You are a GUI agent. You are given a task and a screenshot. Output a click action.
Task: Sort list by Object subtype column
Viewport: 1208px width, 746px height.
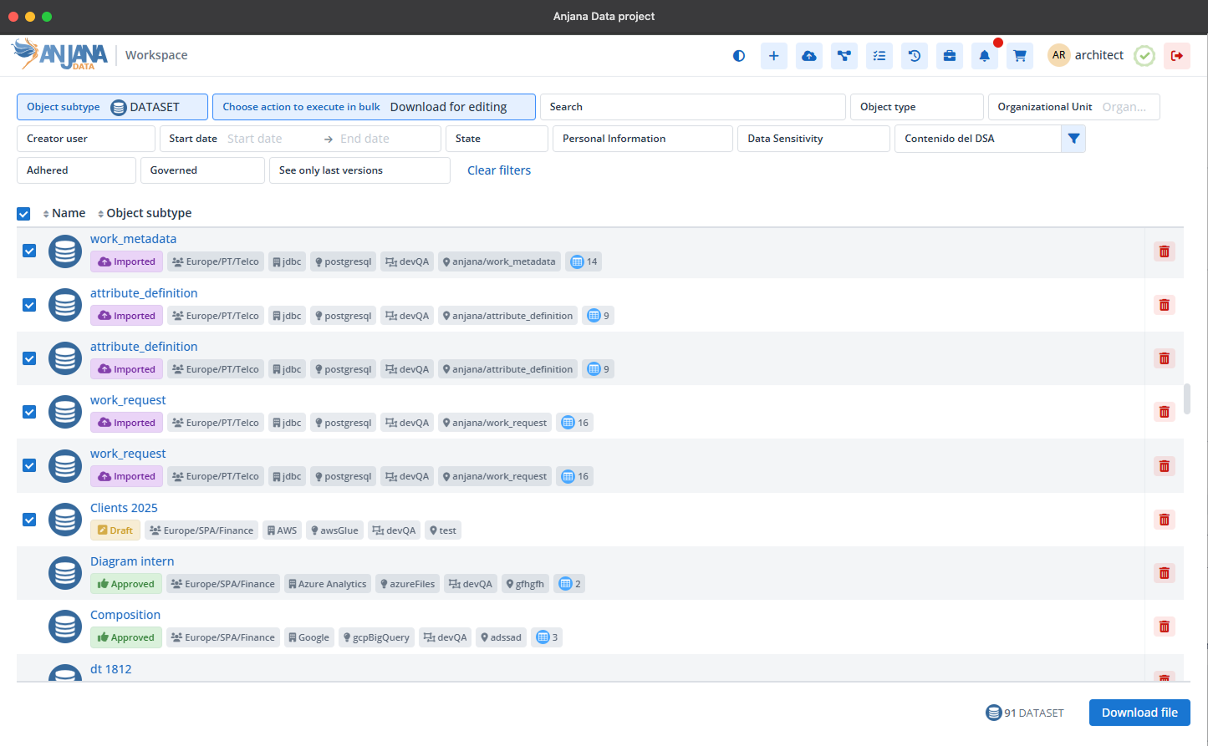[x=145, y=213]
